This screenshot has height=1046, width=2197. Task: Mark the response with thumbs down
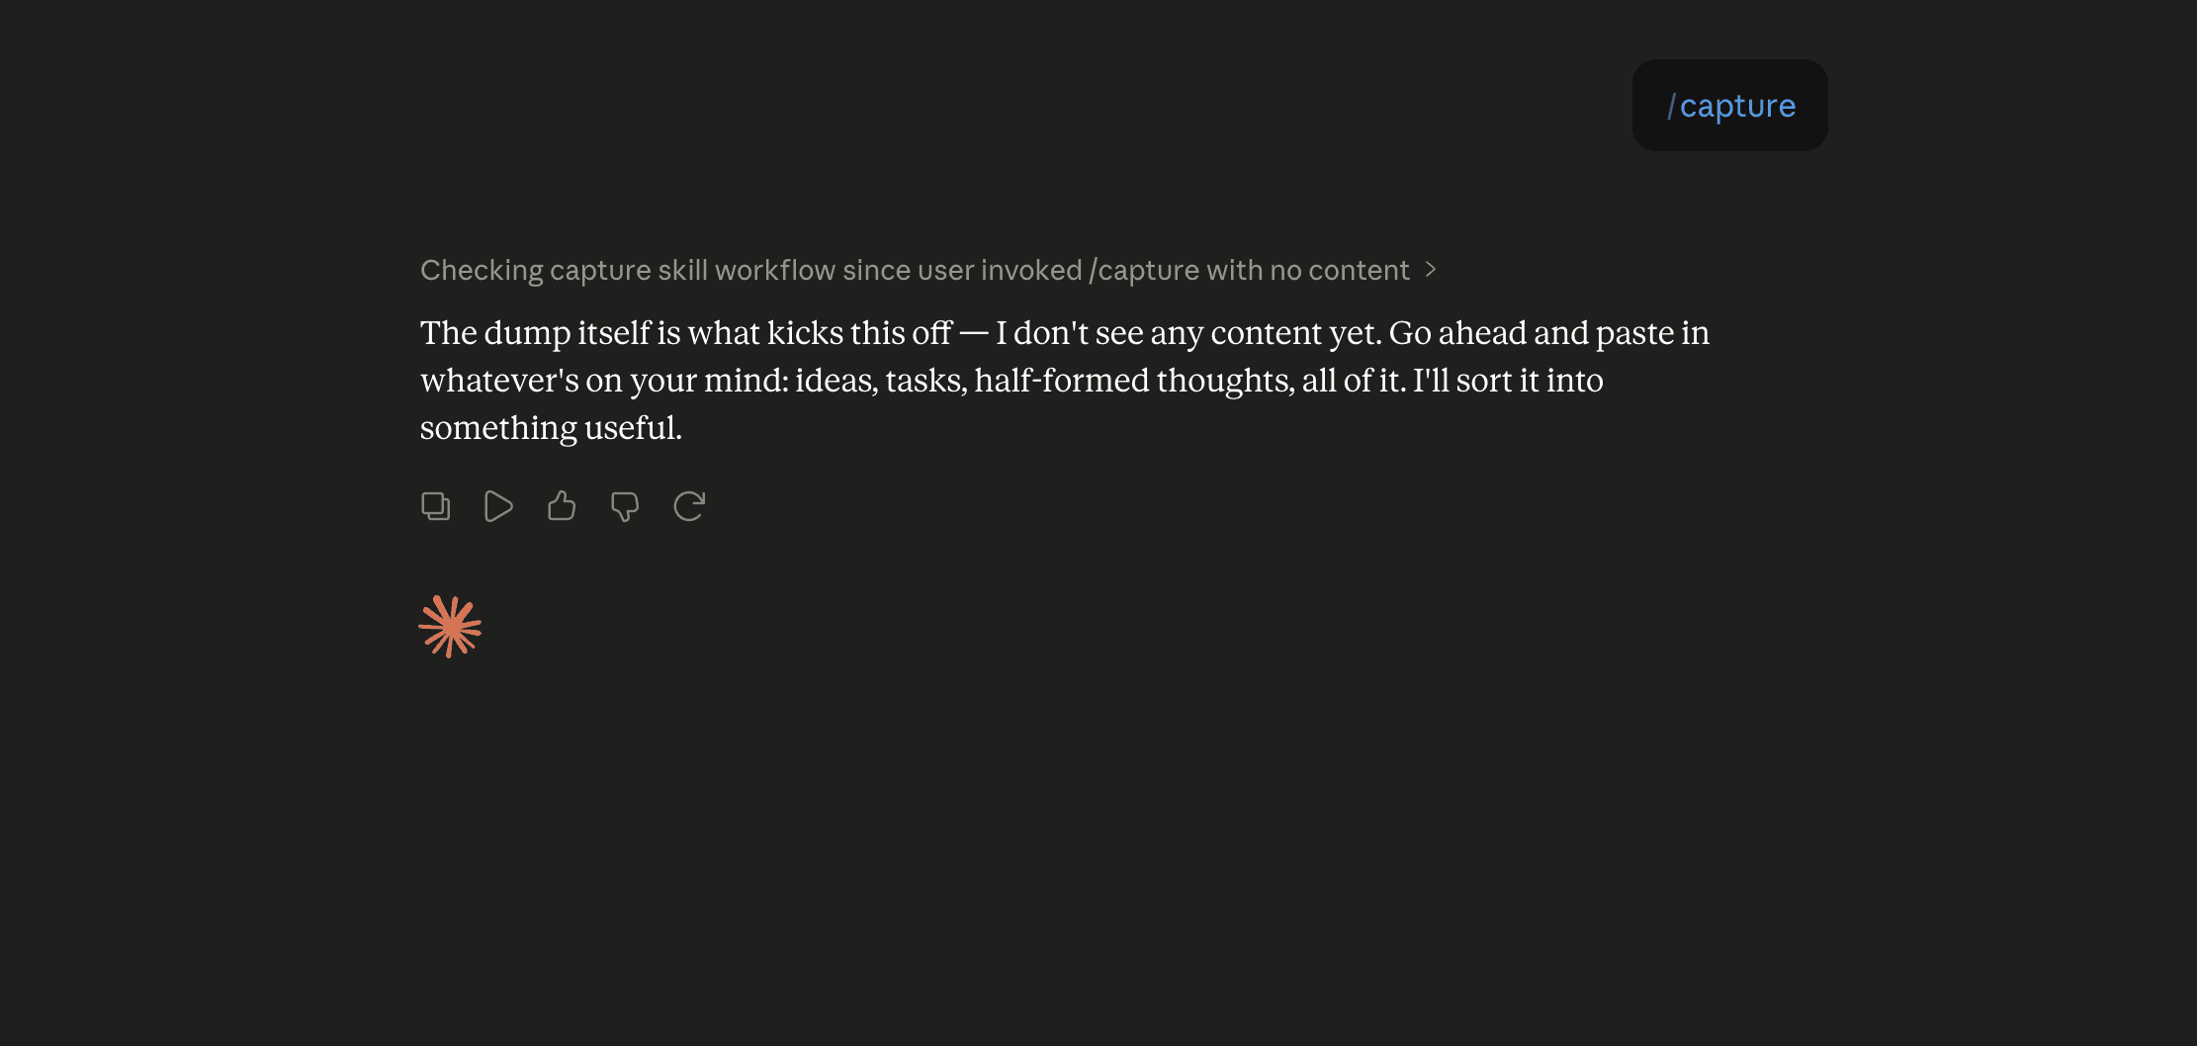pos(625,506)
